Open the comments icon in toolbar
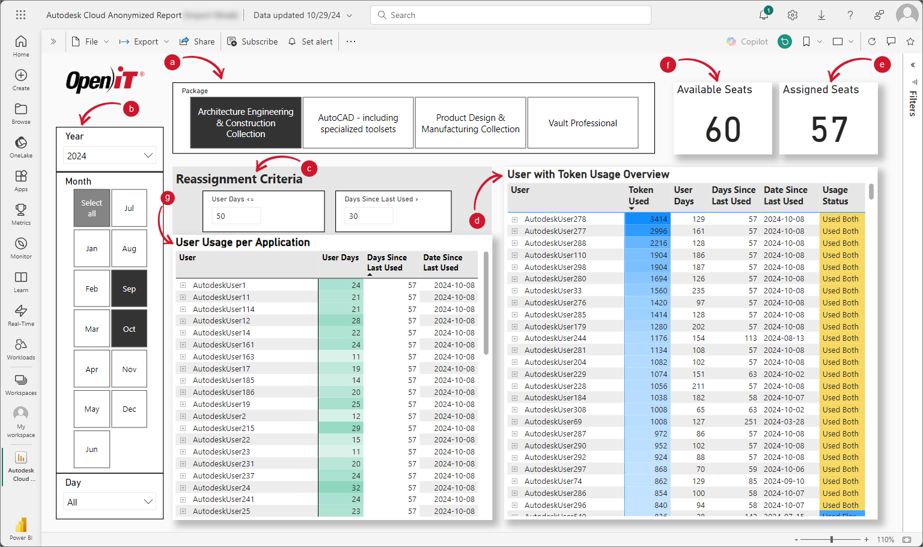This screenshot has width=923, height=547. point(891,41)
